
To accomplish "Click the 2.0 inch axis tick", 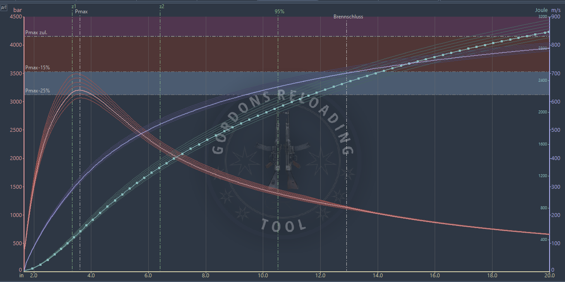I will (x=33, y=276).
